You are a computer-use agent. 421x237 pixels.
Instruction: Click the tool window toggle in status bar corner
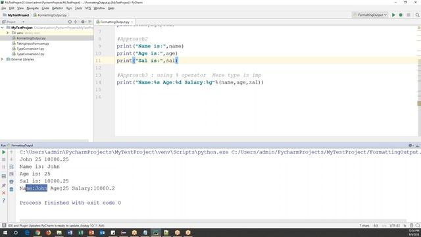(x=4, y=226)
